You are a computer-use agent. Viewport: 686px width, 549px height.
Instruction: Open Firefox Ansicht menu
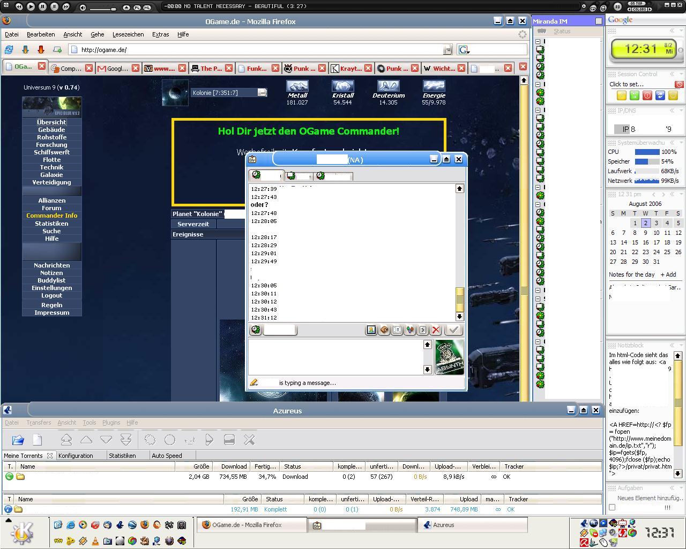pos(72,34)
